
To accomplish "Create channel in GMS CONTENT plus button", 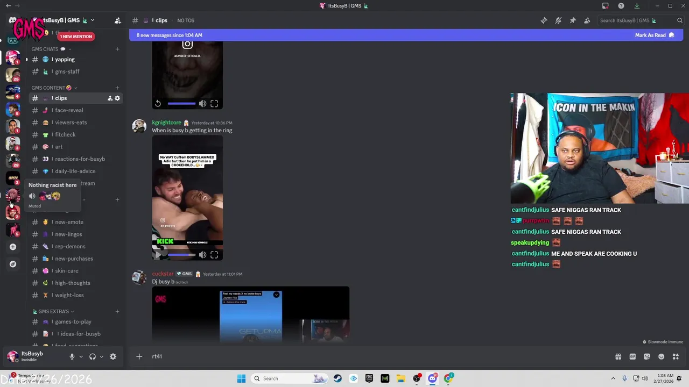I will coord(117,88).
